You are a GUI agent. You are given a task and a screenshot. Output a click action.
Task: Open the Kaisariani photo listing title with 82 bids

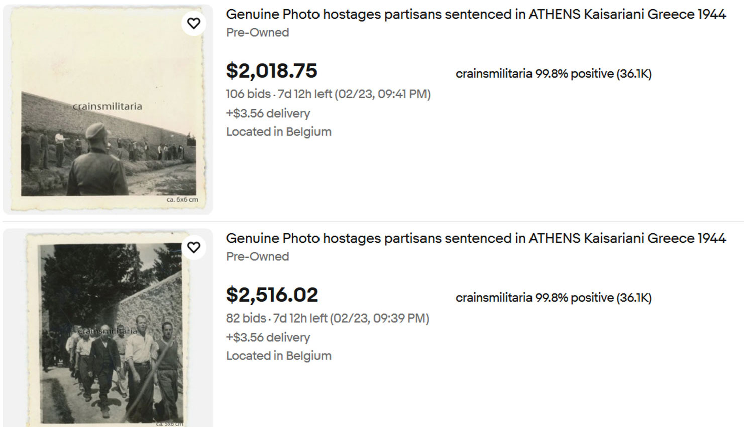coord(476,238)
